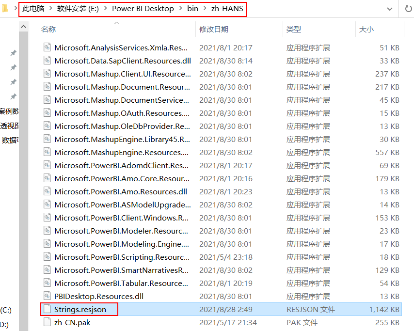Expand chevron after Power BI Desktop breadcrumb
414x331 pixels.
pyautogui.click(x=181, y=8)
